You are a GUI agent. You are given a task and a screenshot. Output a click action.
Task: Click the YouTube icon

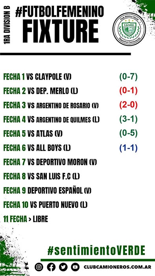coord(75,267)
